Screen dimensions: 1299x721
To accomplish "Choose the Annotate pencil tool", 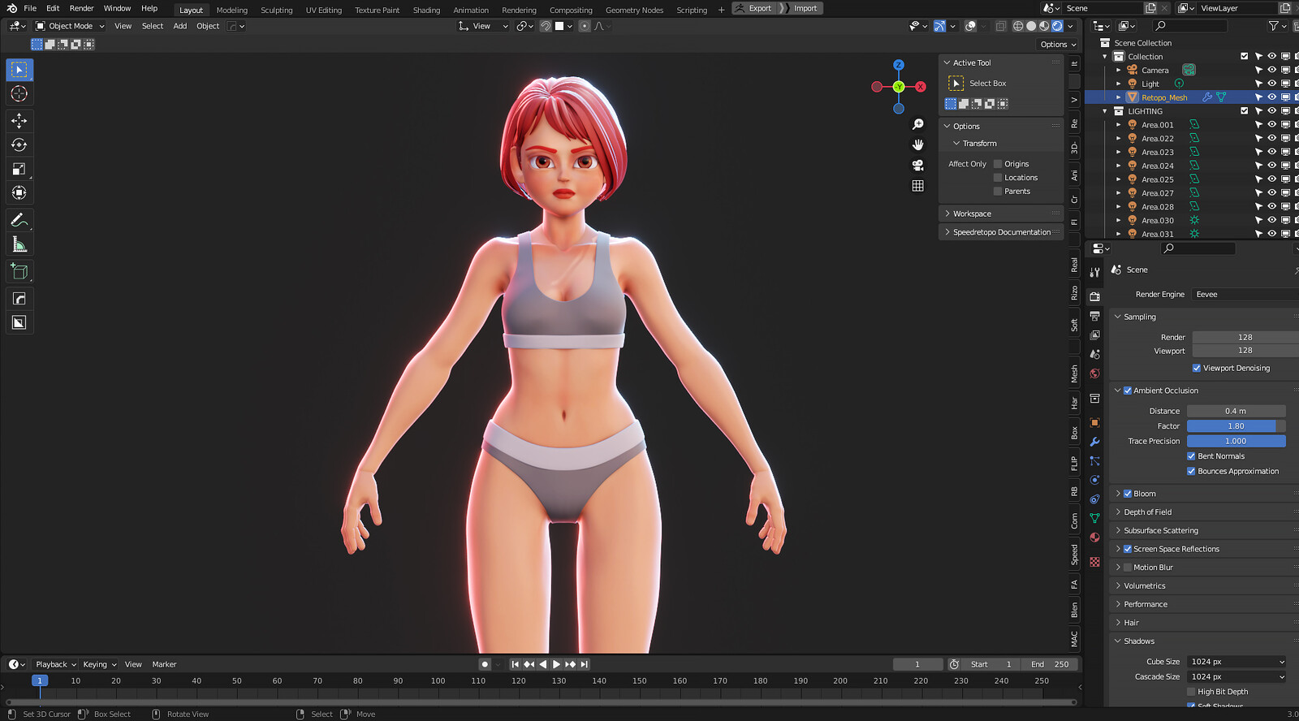I will (19, 220).
